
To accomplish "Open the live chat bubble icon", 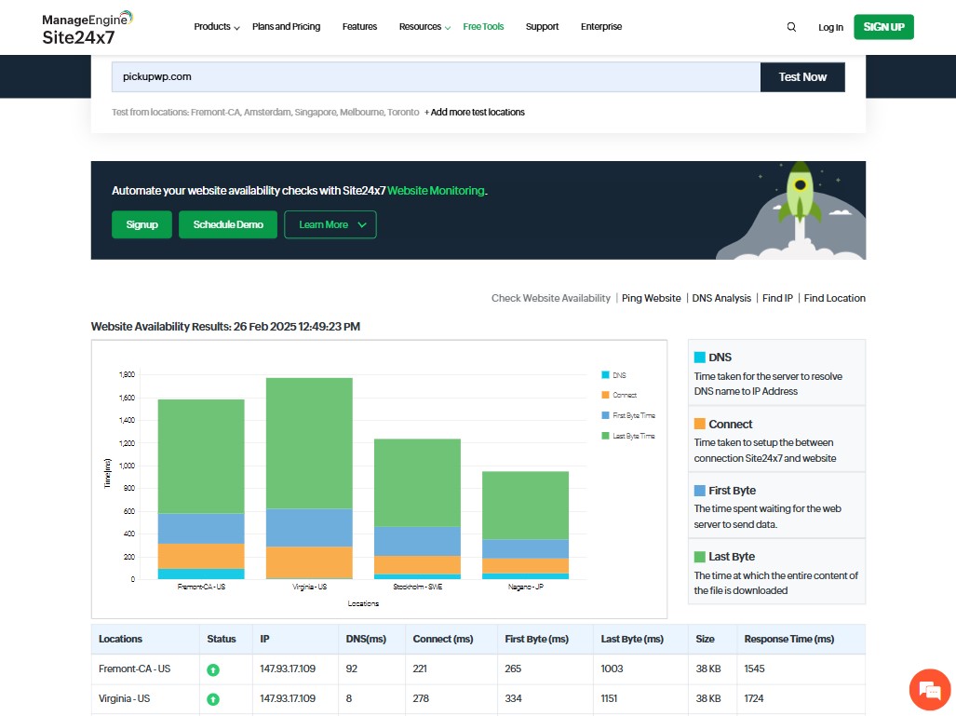I will (x=930, y=690).
